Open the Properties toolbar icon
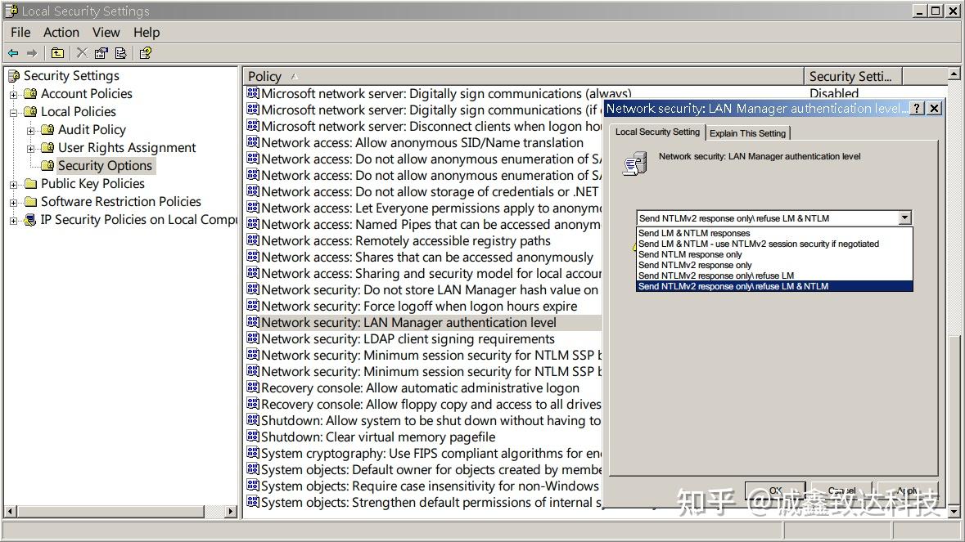This screenshot has width=965, height=542. tap(101, 53)
